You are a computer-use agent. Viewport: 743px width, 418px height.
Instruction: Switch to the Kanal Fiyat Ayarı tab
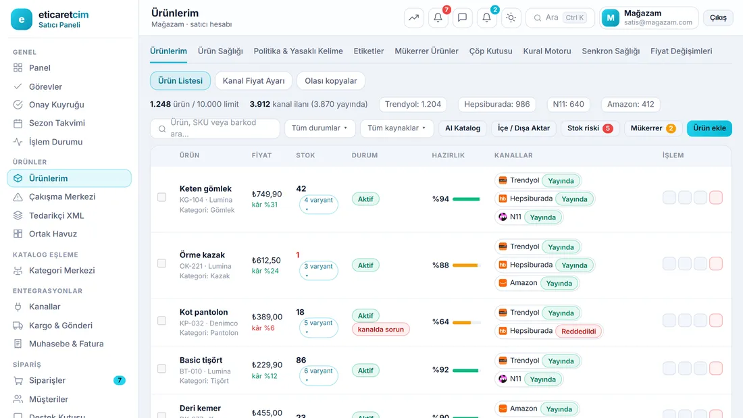coord(253,80)
